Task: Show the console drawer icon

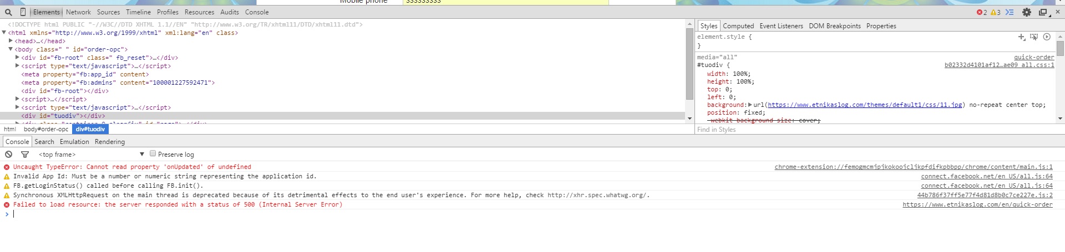Action: 1010,12
